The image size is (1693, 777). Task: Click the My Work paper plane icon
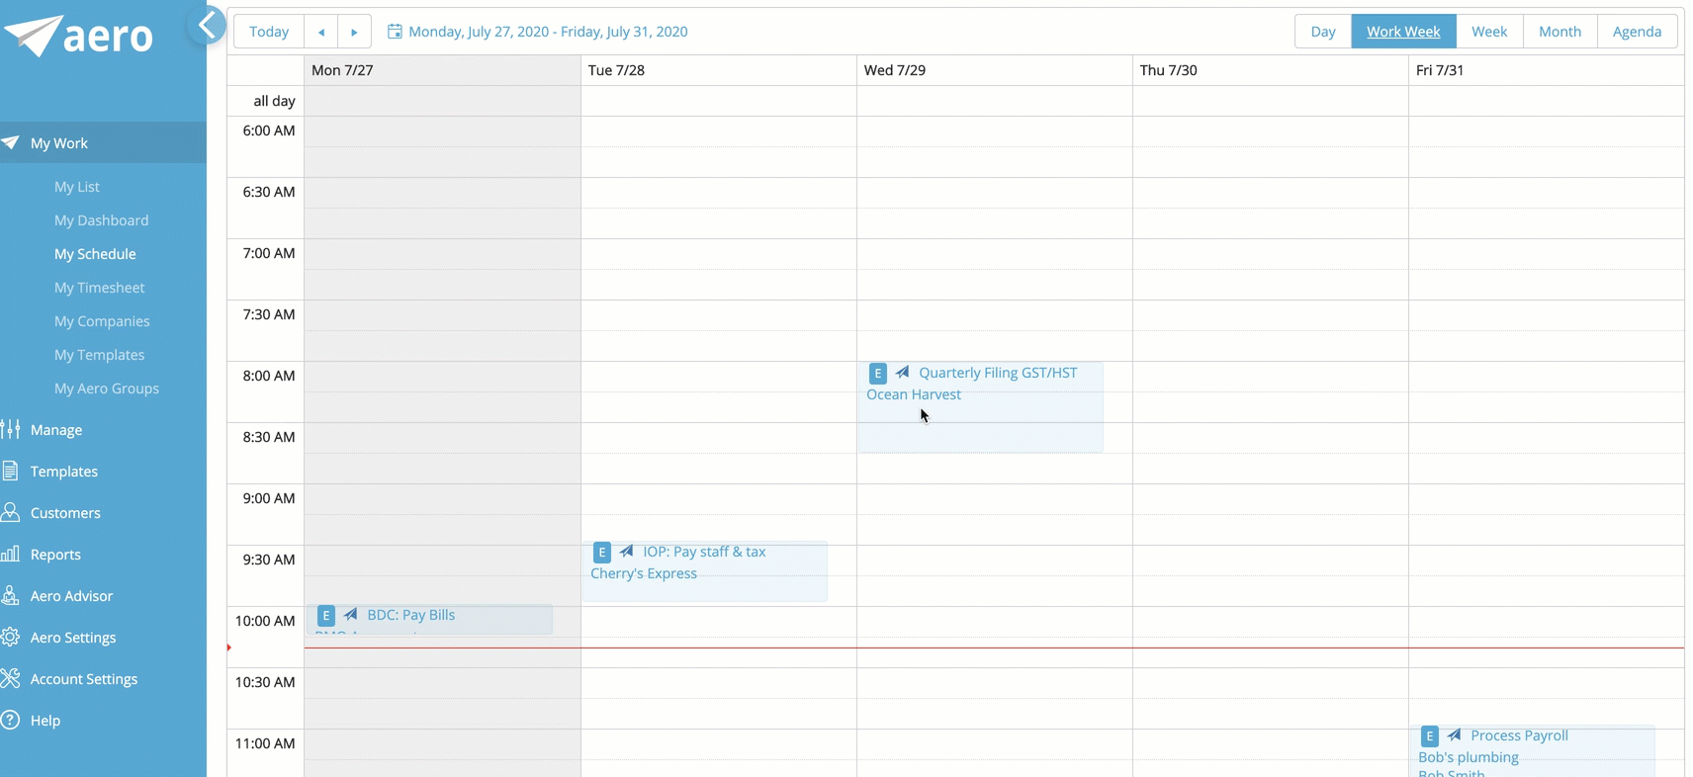pyautogui.click(x=11, y=142)
